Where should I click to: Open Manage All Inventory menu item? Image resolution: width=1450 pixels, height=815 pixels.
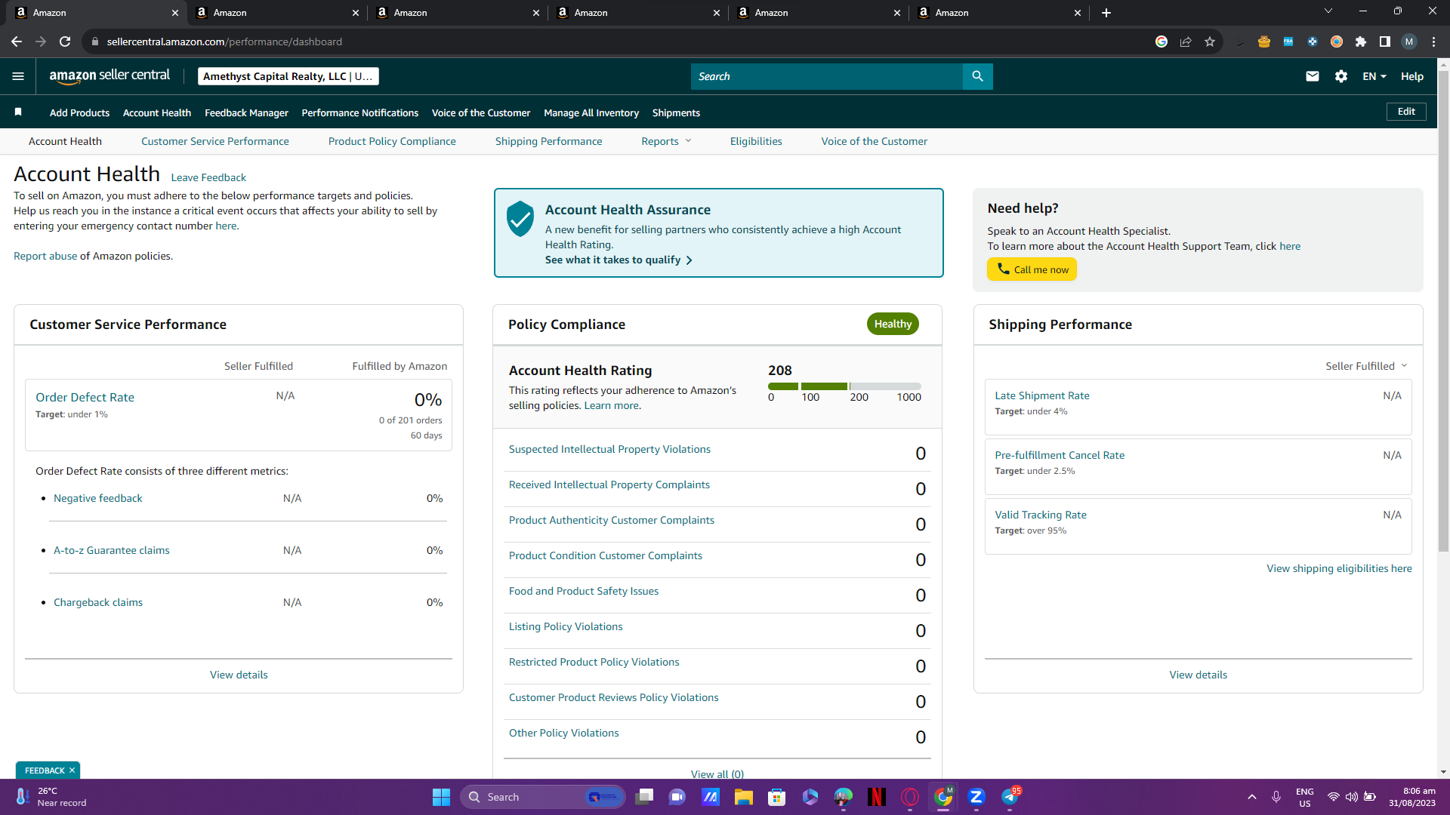click(591, 112)
